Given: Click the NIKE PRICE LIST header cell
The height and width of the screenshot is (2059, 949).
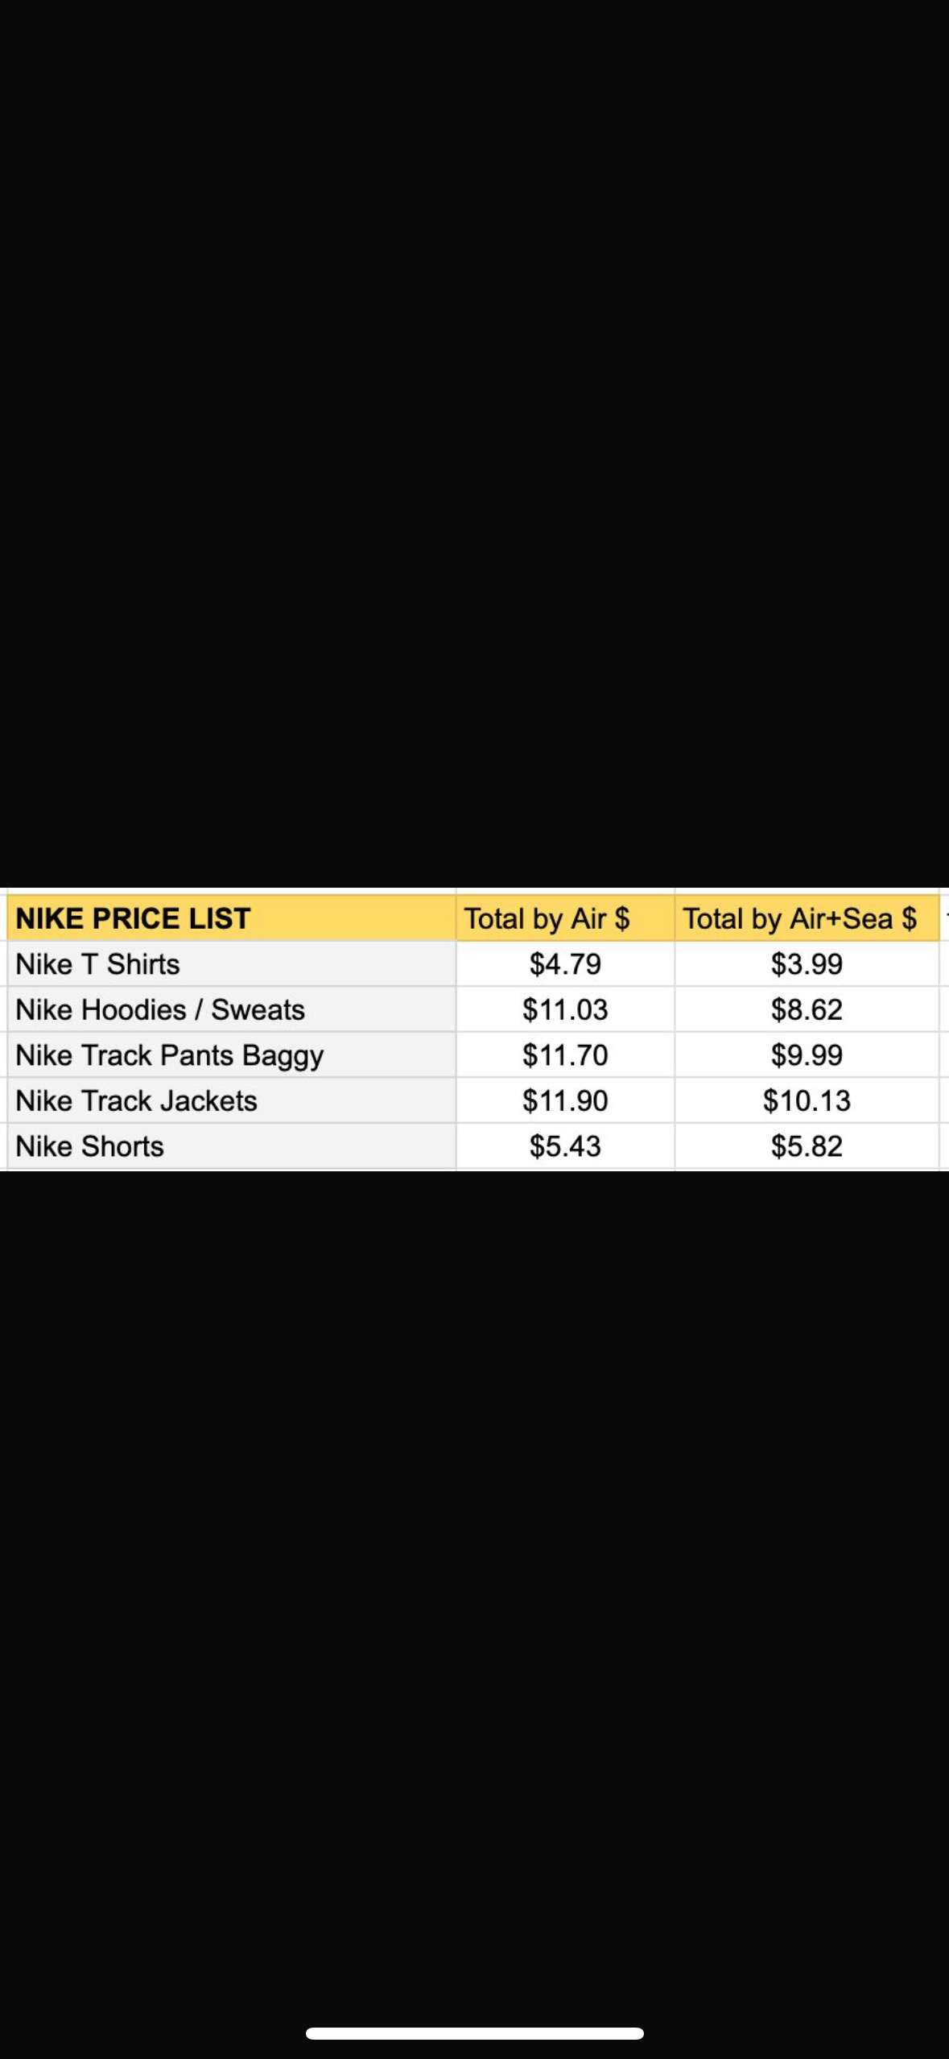Looking at the screenshot, I should click(231, 918).
